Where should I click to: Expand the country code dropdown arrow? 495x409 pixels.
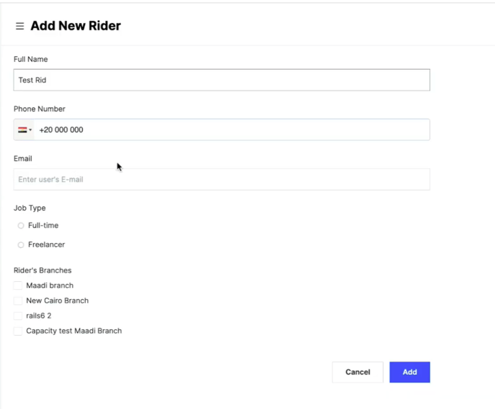click(x=30, y=130)
